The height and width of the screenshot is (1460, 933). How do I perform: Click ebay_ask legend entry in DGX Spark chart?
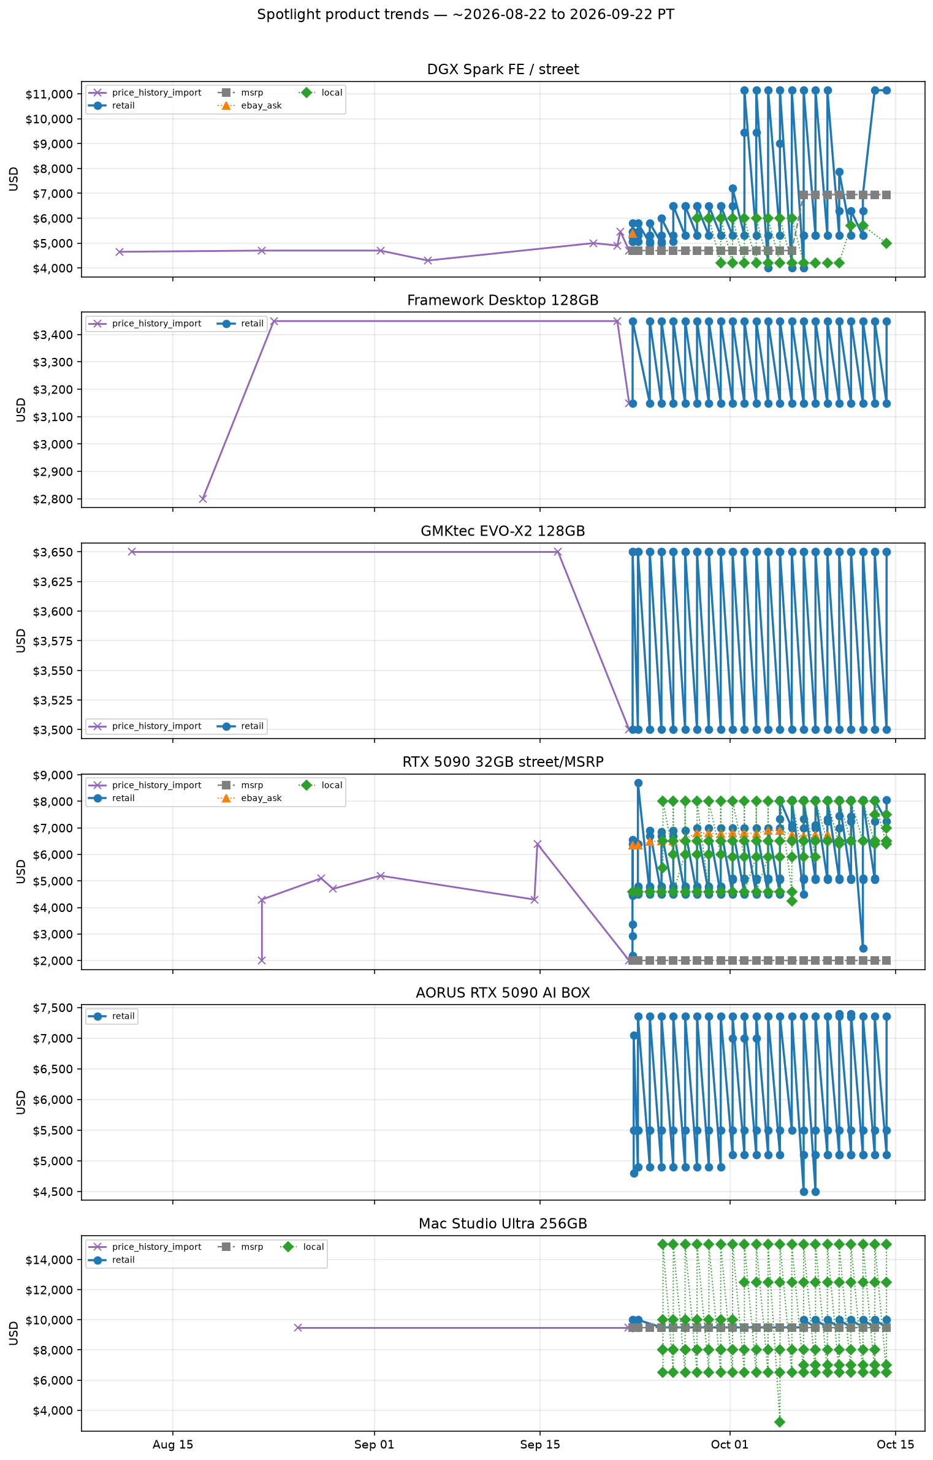[x=249, y=105]
